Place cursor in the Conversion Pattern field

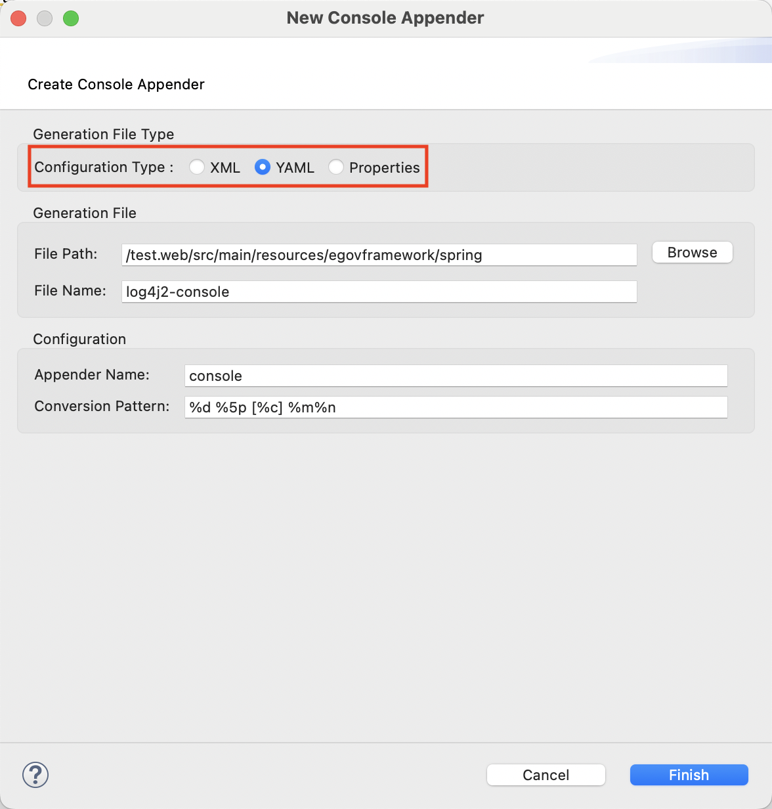tap(456, 407)
